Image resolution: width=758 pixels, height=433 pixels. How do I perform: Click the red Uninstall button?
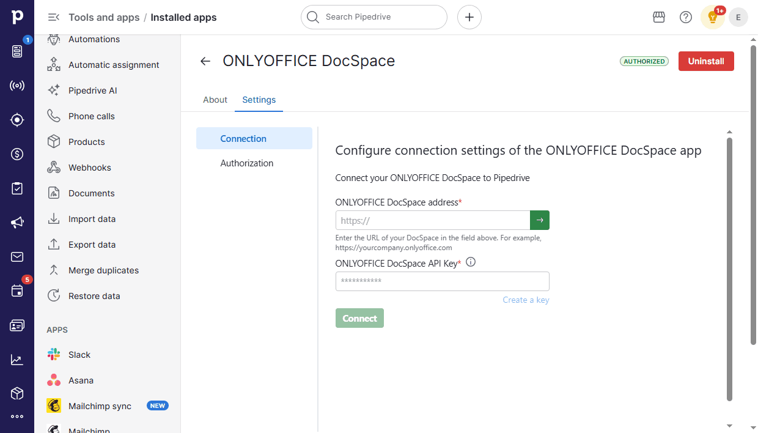pyautogui.click(x=706, y=61)
